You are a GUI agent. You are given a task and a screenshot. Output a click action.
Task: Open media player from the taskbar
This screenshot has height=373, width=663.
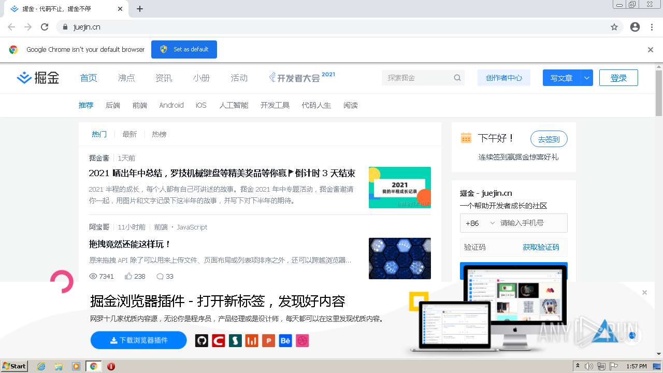[76, 366]
